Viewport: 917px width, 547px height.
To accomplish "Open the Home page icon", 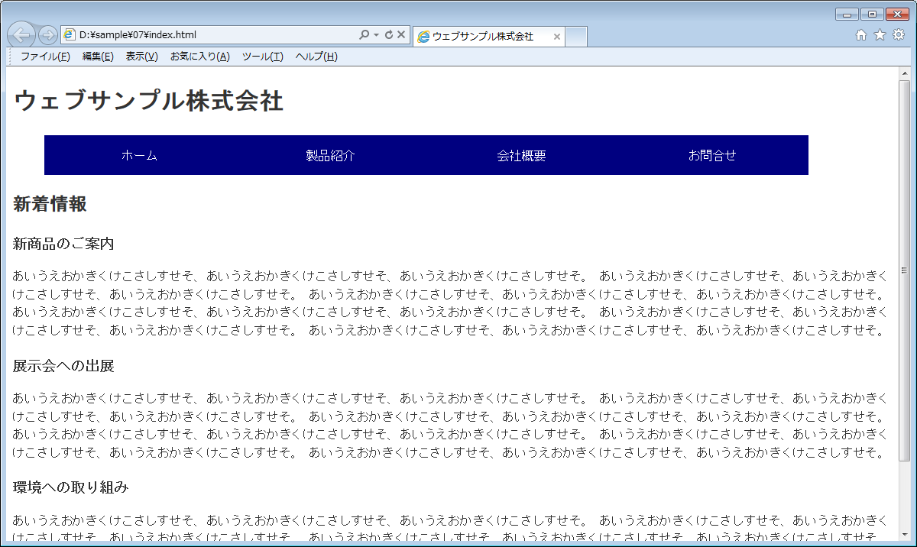I will 861,34.
